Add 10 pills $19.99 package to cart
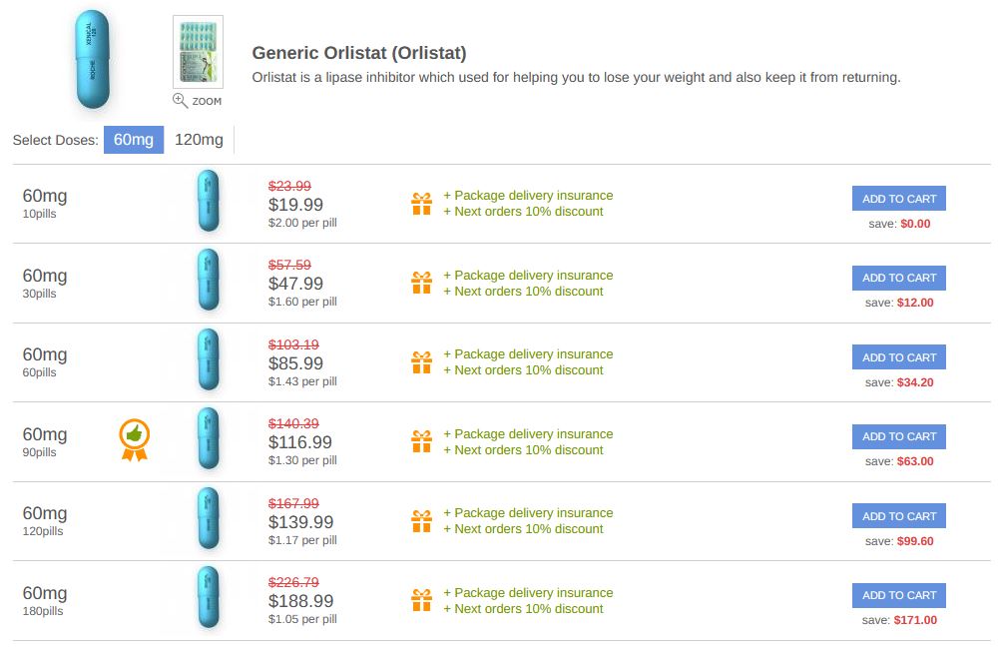Viewport: 1000px width, 660px height. (x=898, y=199)
